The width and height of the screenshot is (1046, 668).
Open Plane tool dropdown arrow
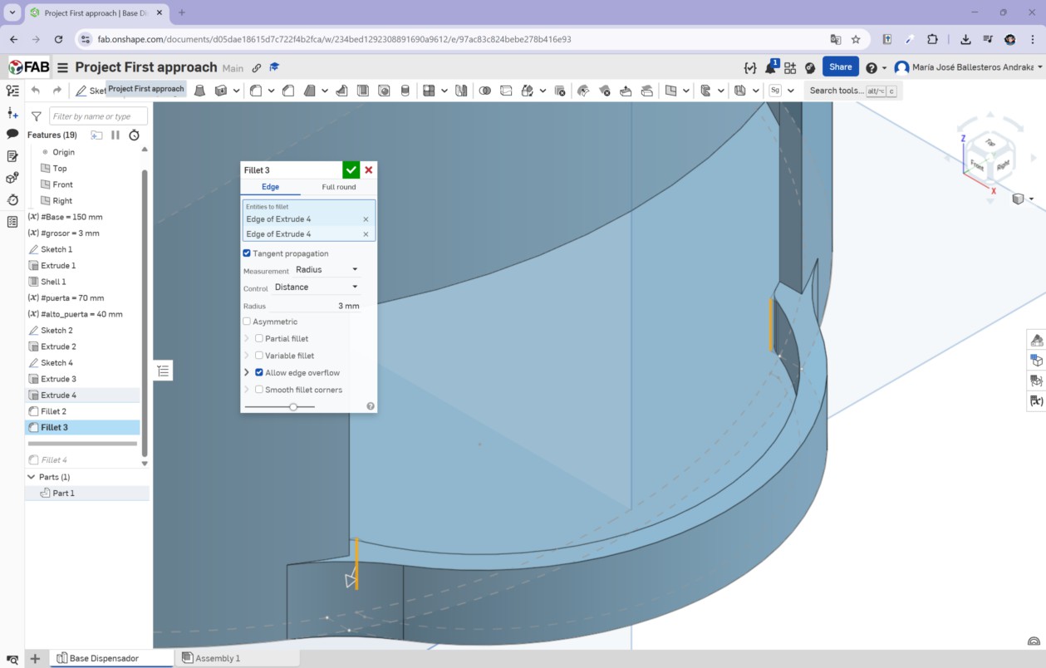click(x=685, y=91)
